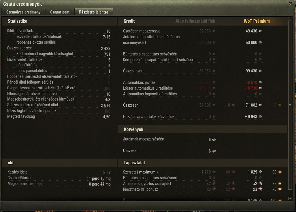Click gold star icon next to 90
This screenshot has width=296, height=212.
click(x=280, y=172)
